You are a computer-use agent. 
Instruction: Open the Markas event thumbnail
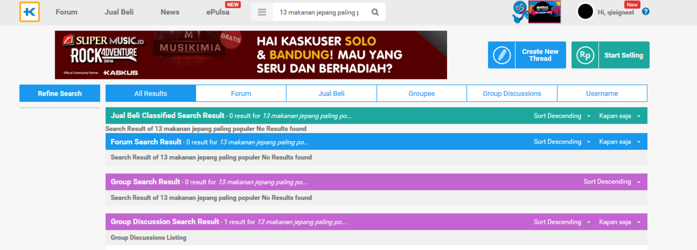click(545, 12)
